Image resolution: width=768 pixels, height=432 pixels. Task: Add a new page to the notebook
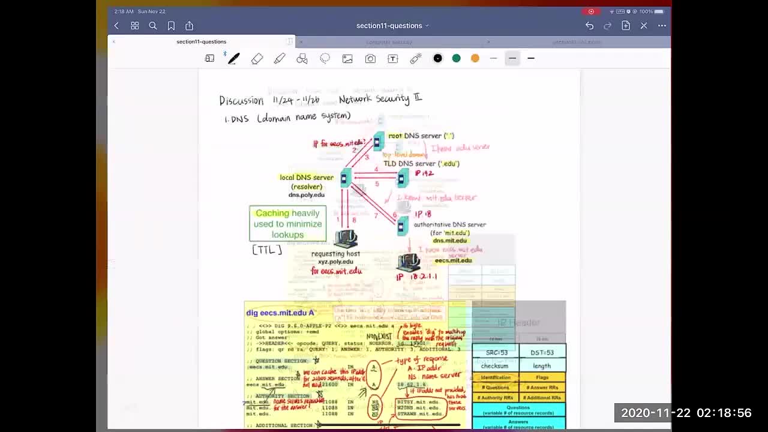(626, 26)
